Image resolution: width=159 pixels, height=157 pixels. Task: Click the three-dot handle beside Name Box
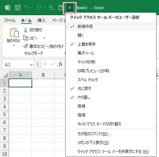(x=38, y=64)
